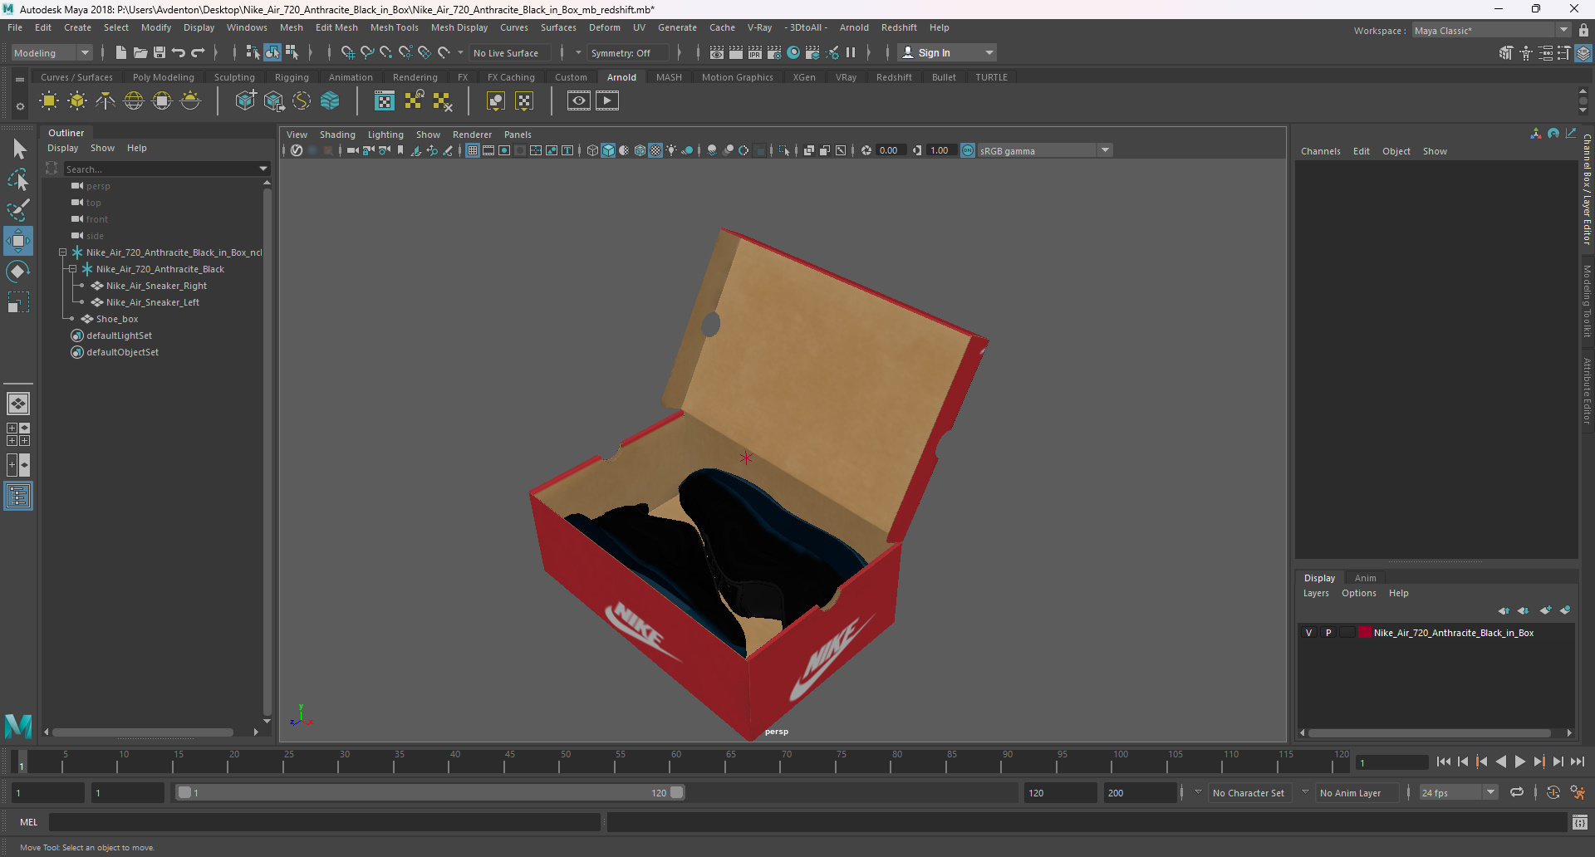Screen dimensions: 1595x857
Task: Toggle textured display in viewport
Action: (655, 150)
